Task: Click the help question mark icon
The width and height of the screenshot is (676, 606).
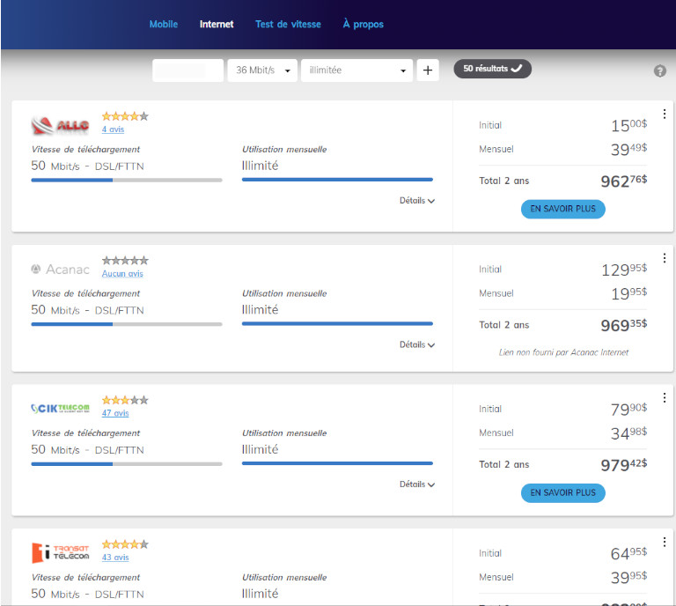Action: pyautogui.click(x=659, y=70)
